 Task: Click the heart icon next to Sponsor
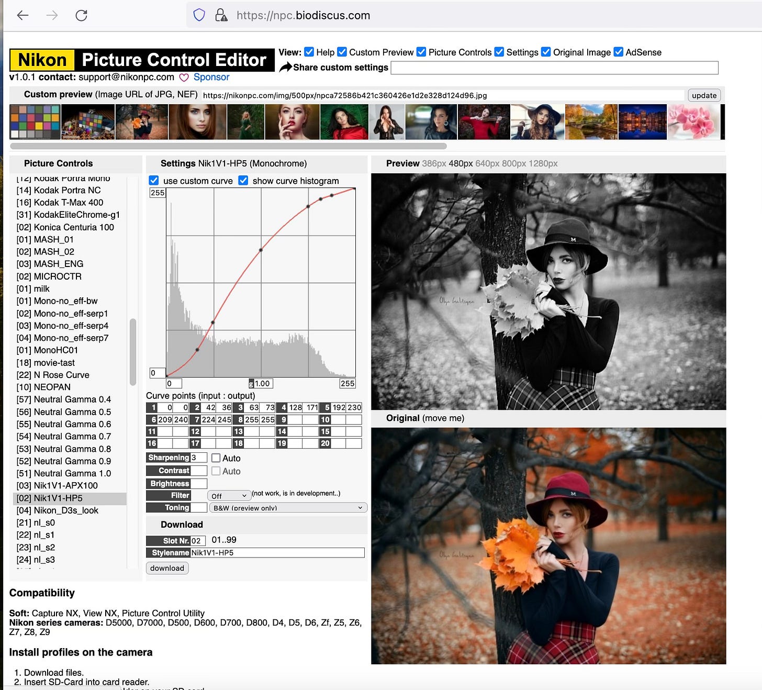click(x=184, y=77)
